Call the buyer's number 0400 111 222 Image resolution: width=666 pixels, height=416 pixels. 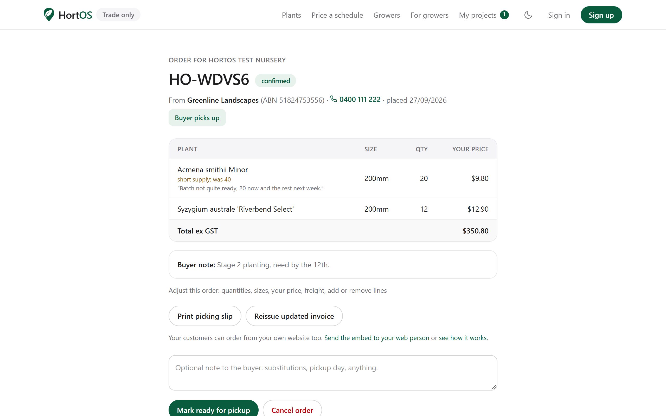[360, 99]
